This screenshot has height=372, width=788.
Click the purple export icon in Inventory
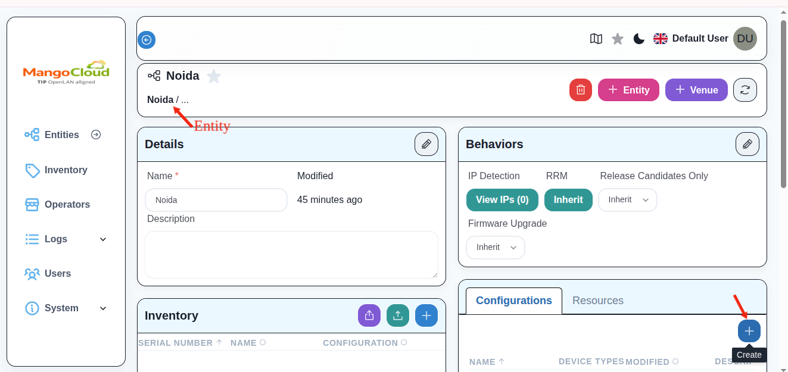369,315
